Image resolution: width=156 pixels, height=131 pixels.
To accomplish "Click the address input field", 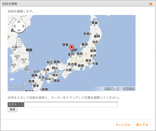I will [71, 105].
